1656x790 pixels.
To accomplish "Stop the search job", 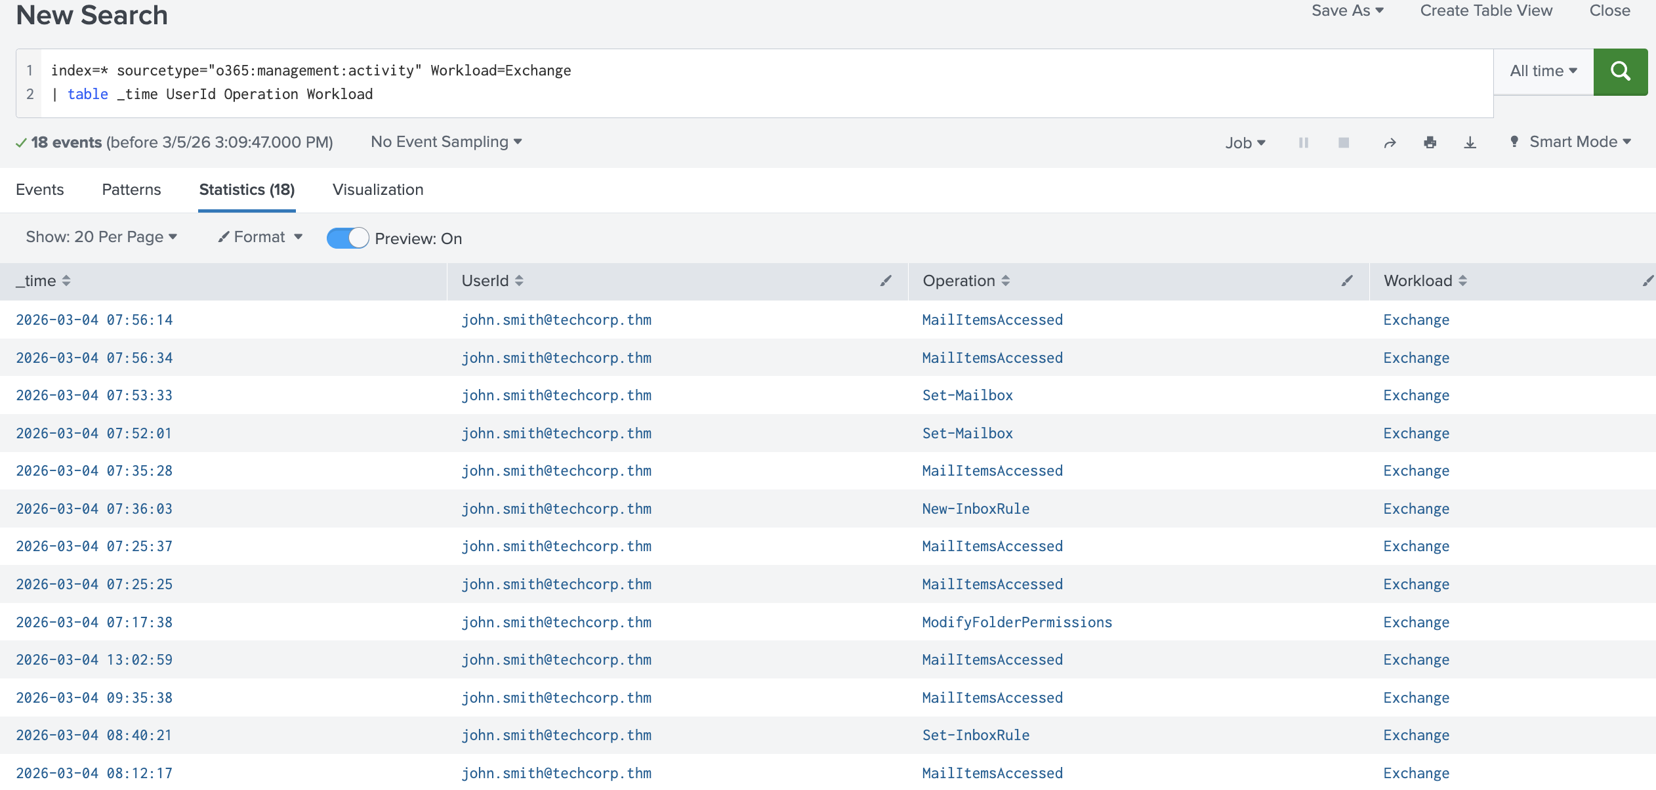I will coord(1344,142).
